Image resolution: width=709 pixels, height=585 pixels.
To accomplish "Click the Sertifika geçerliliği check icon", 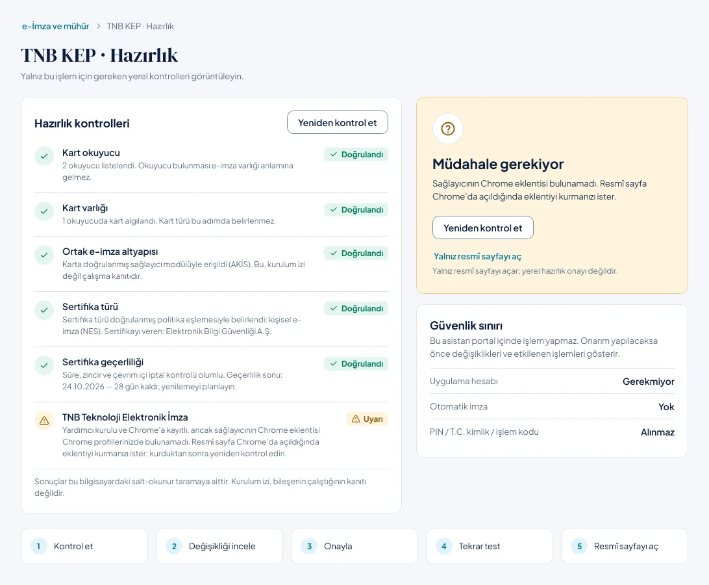I will 44,365.
